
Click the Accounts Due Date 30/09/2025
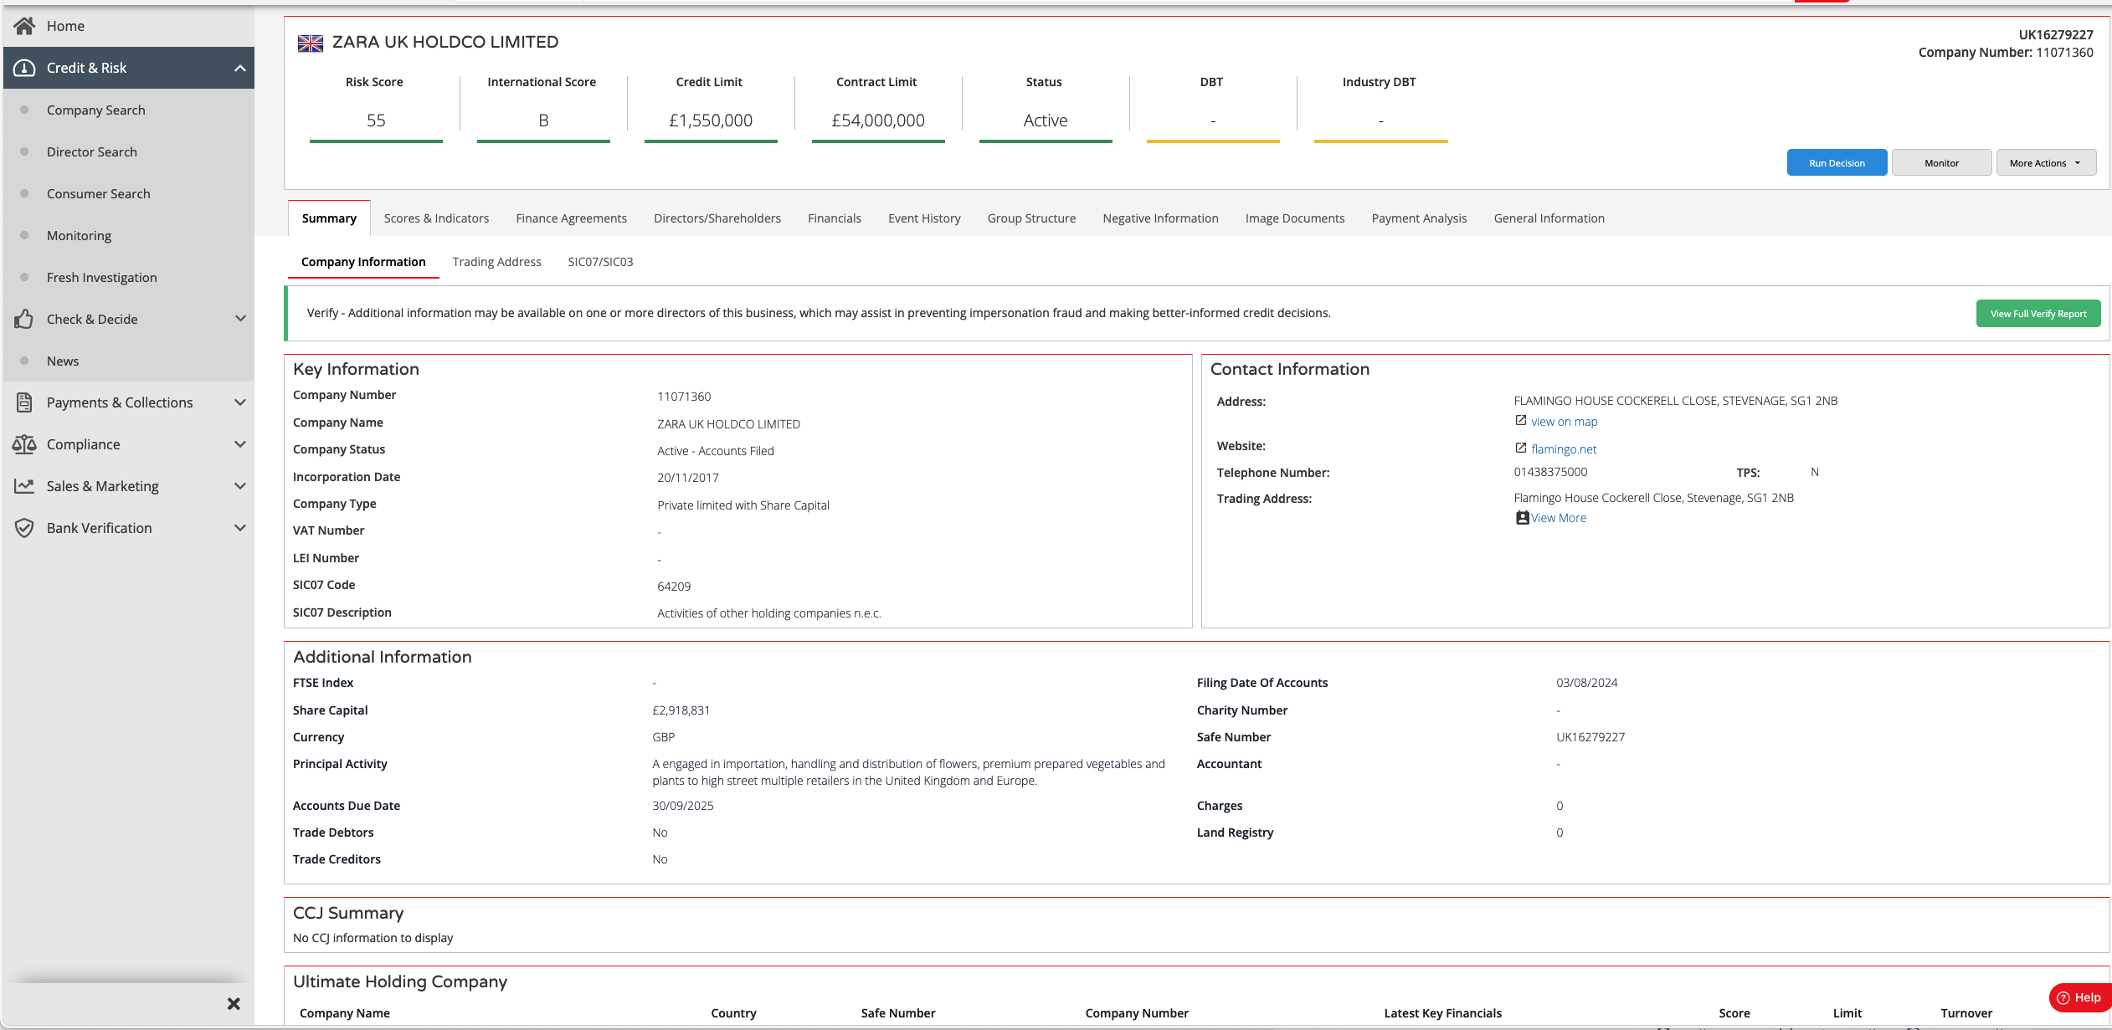click(x=683, y=806)
